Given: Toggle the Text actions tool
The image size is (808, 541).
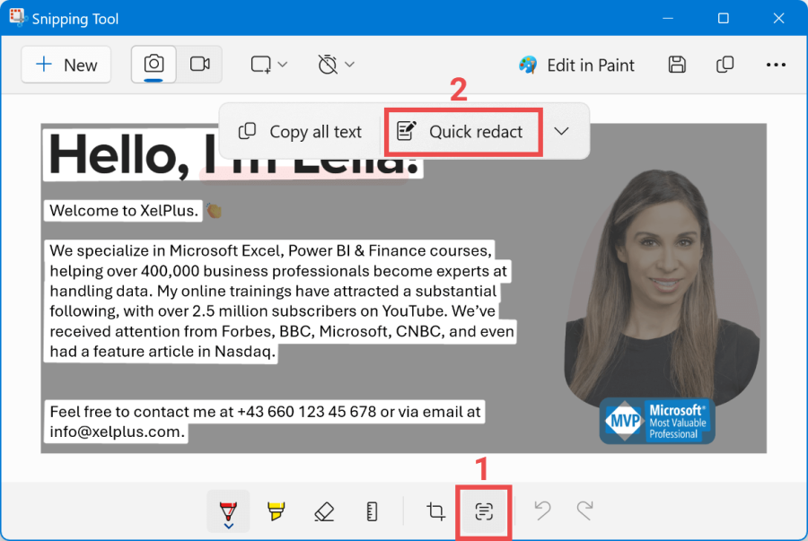Looking at the screenshot, I should click(484, 511).
